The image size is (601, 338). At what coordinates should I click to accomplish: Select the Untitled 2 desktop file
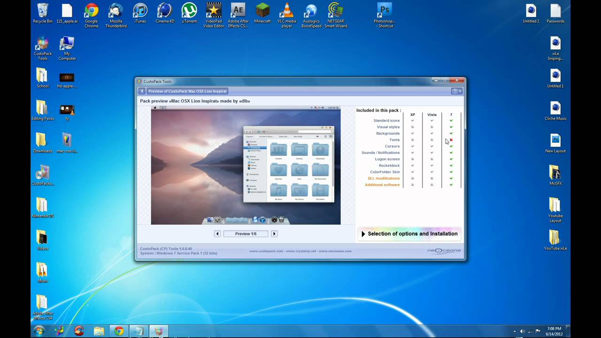click(x=531, y=14)
